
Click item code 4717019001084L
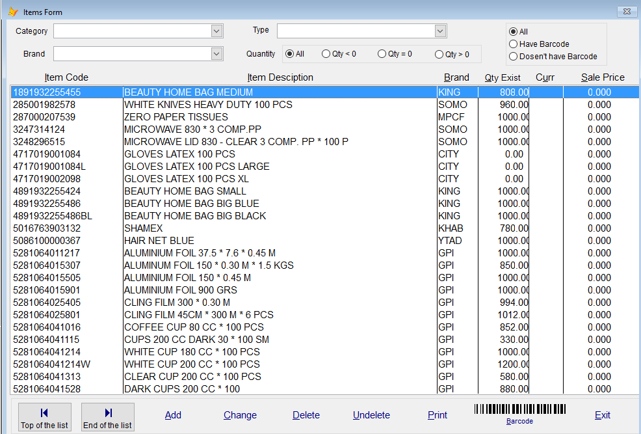click(x=49, y=167)
